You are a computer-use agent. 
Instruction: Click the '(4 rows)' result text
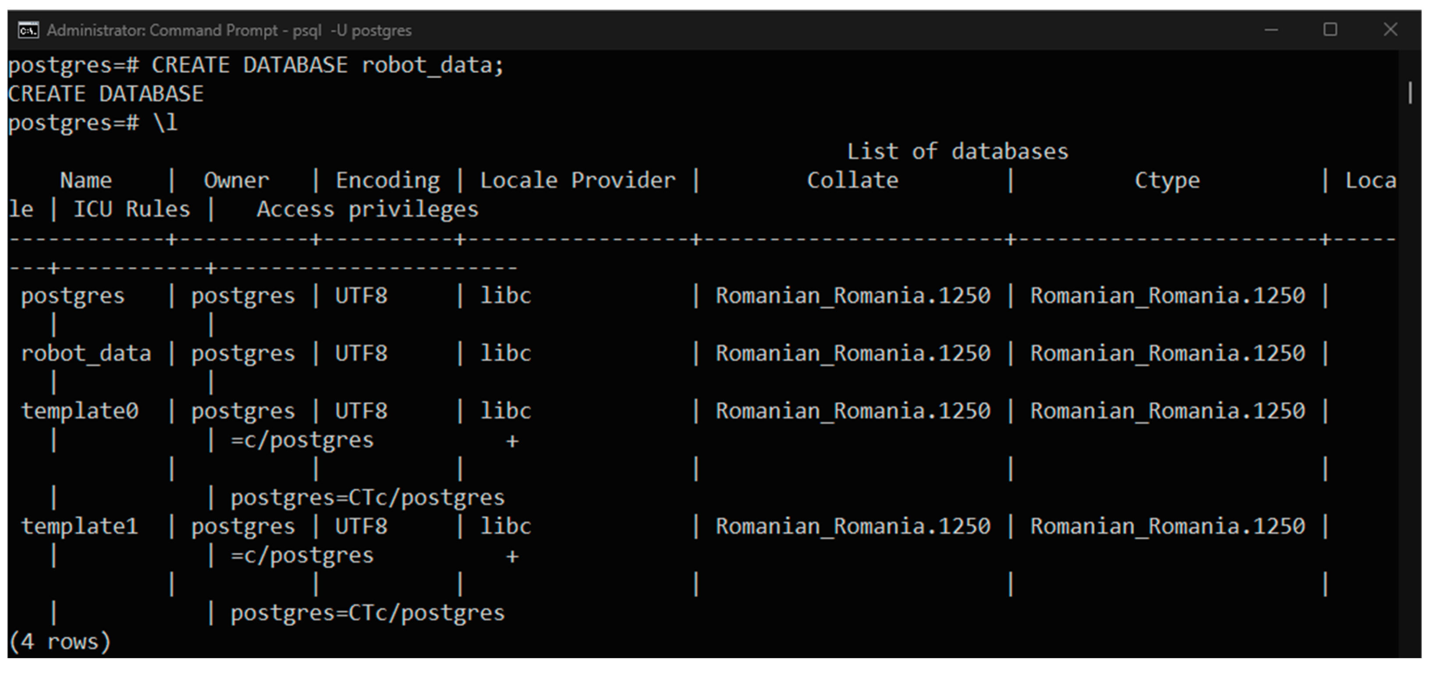(60, 642)
